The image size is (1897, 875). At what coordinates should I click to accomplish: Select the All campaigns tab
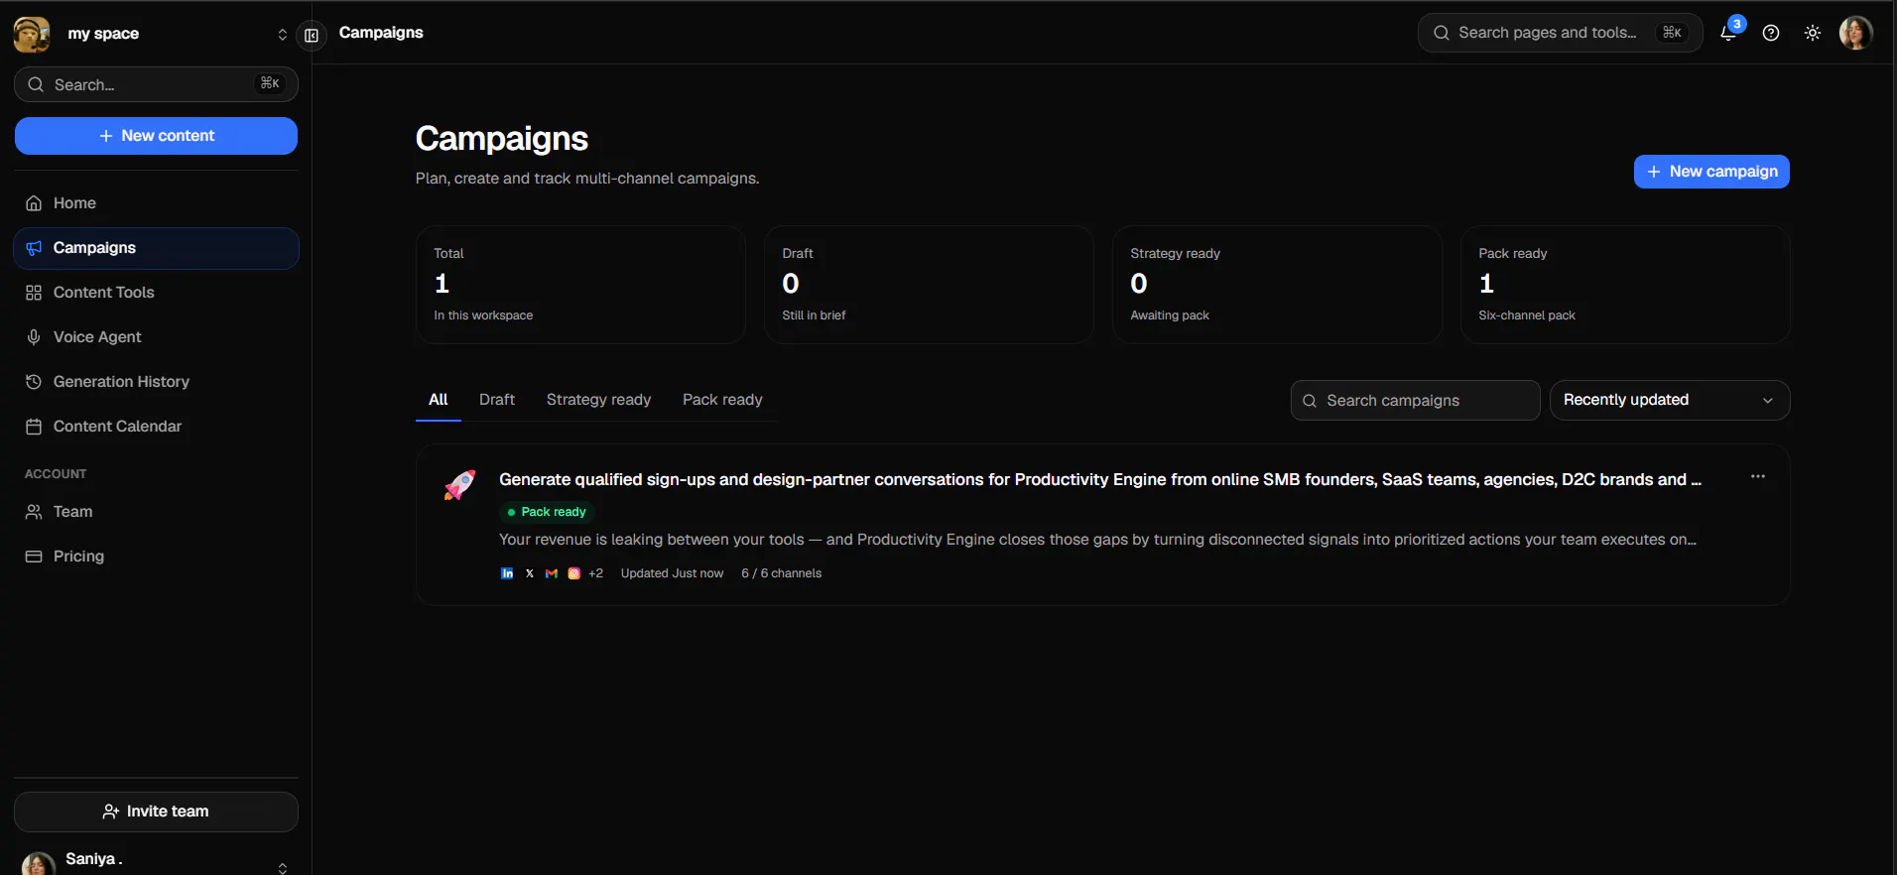click(439, 400)
